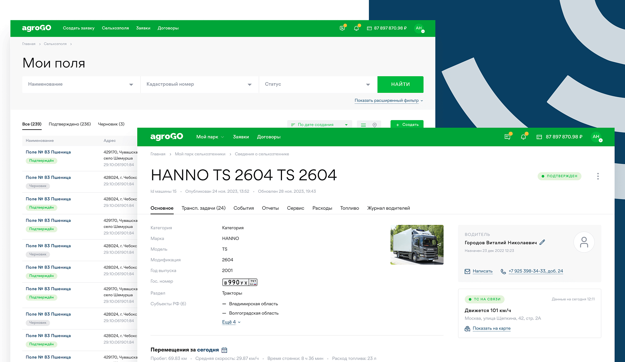Switch to list view in fields list
The width and height of the screenshot is (625, 362).
pyautogui.click(x=363, y=125)
